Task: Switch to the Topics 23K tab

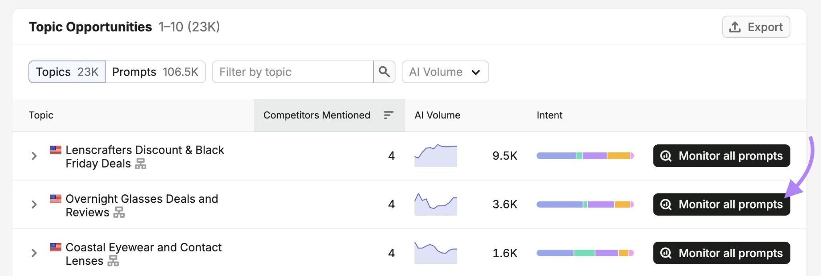Action: (67, 72)
